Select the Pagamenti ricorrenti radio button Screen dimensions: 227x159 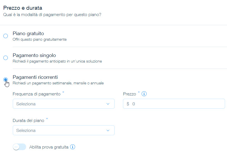pos(6,80)
